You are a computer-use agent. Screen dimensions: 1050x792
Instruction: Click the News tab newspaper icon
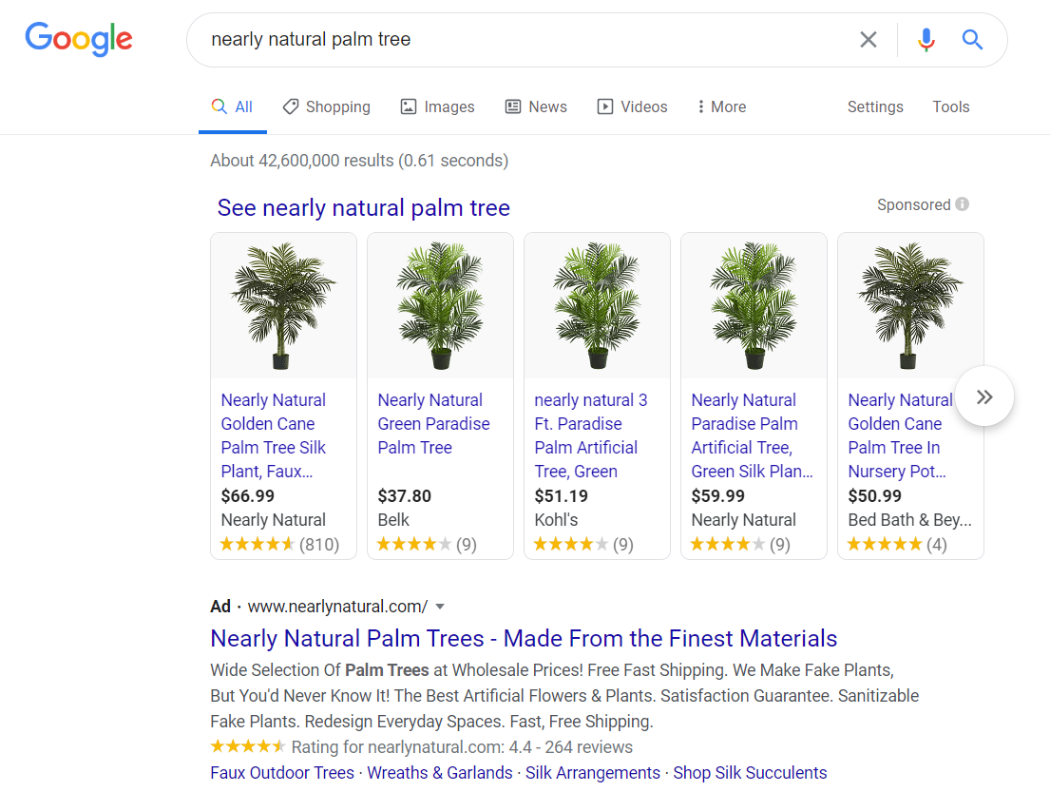click(x=511, y=106)
